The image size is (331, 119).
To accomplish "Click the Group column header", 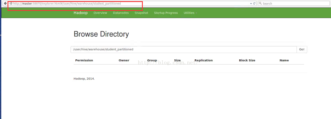I will [x=152, y=60].
